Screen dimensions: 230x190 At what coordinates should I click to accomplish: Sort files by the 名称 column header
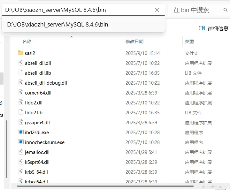27,42
